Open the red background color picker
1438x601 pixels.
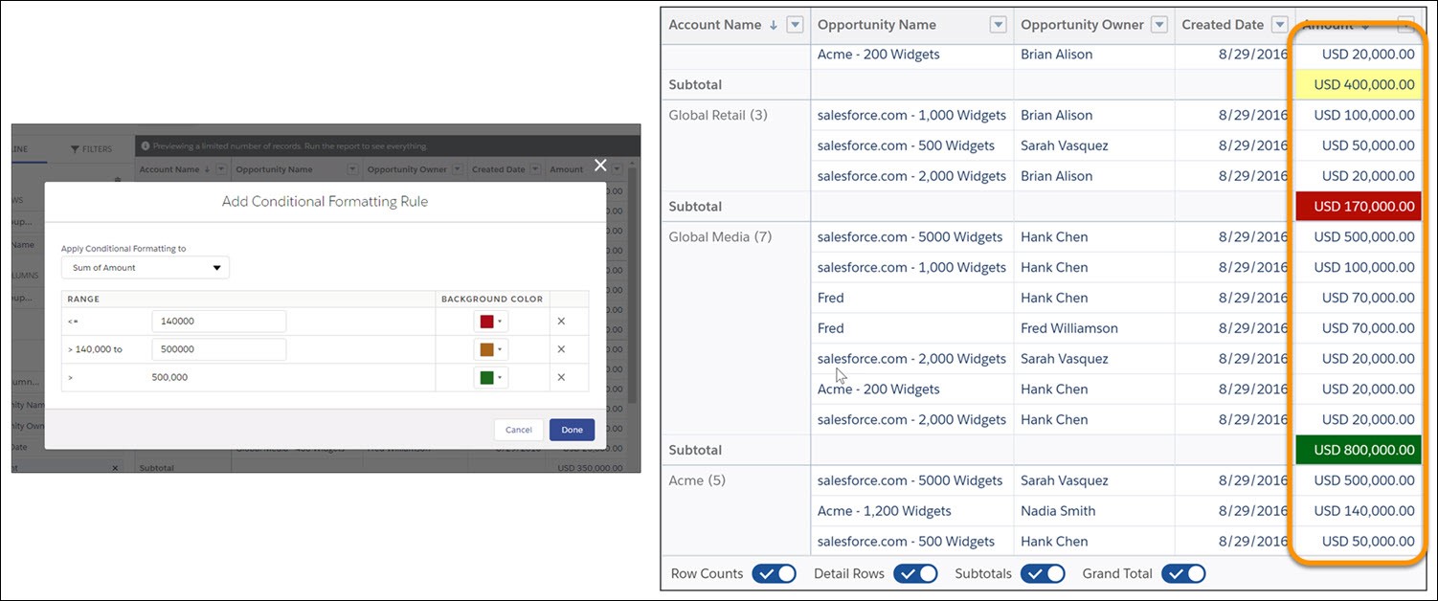tap(490, 322)
